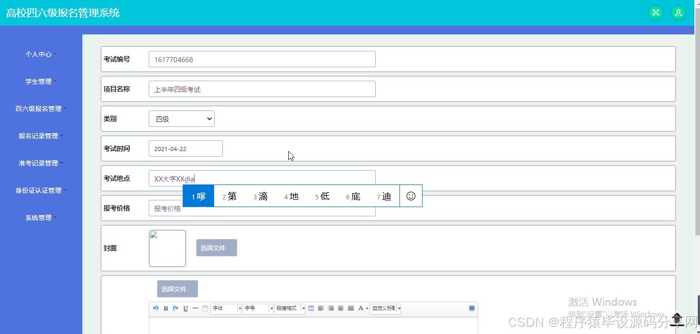Center align text in the editor
Viewport: 700px width, 334px height.
[x=341, y=308]
